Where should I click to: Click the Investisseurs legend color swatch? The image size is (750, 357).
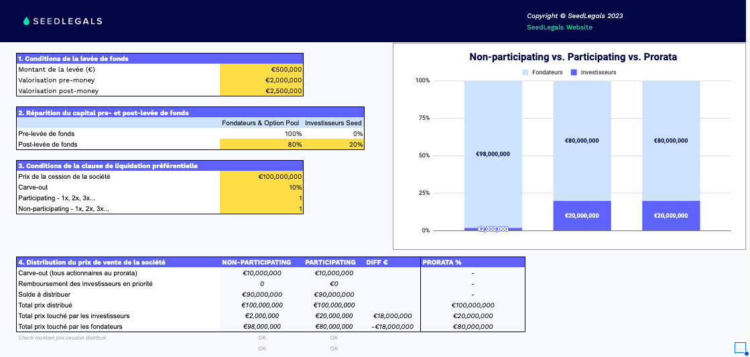click(574, 72)
